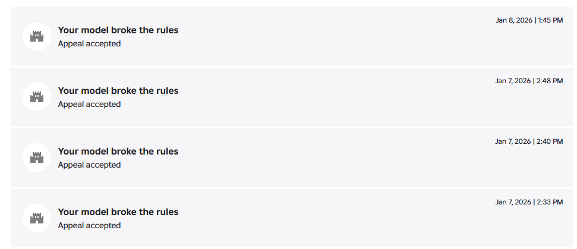This screenshot has height=249, width=577.
Task: Select 'Appeal accepted' text in 2:48 PM notification
Action: pos(89,105)
